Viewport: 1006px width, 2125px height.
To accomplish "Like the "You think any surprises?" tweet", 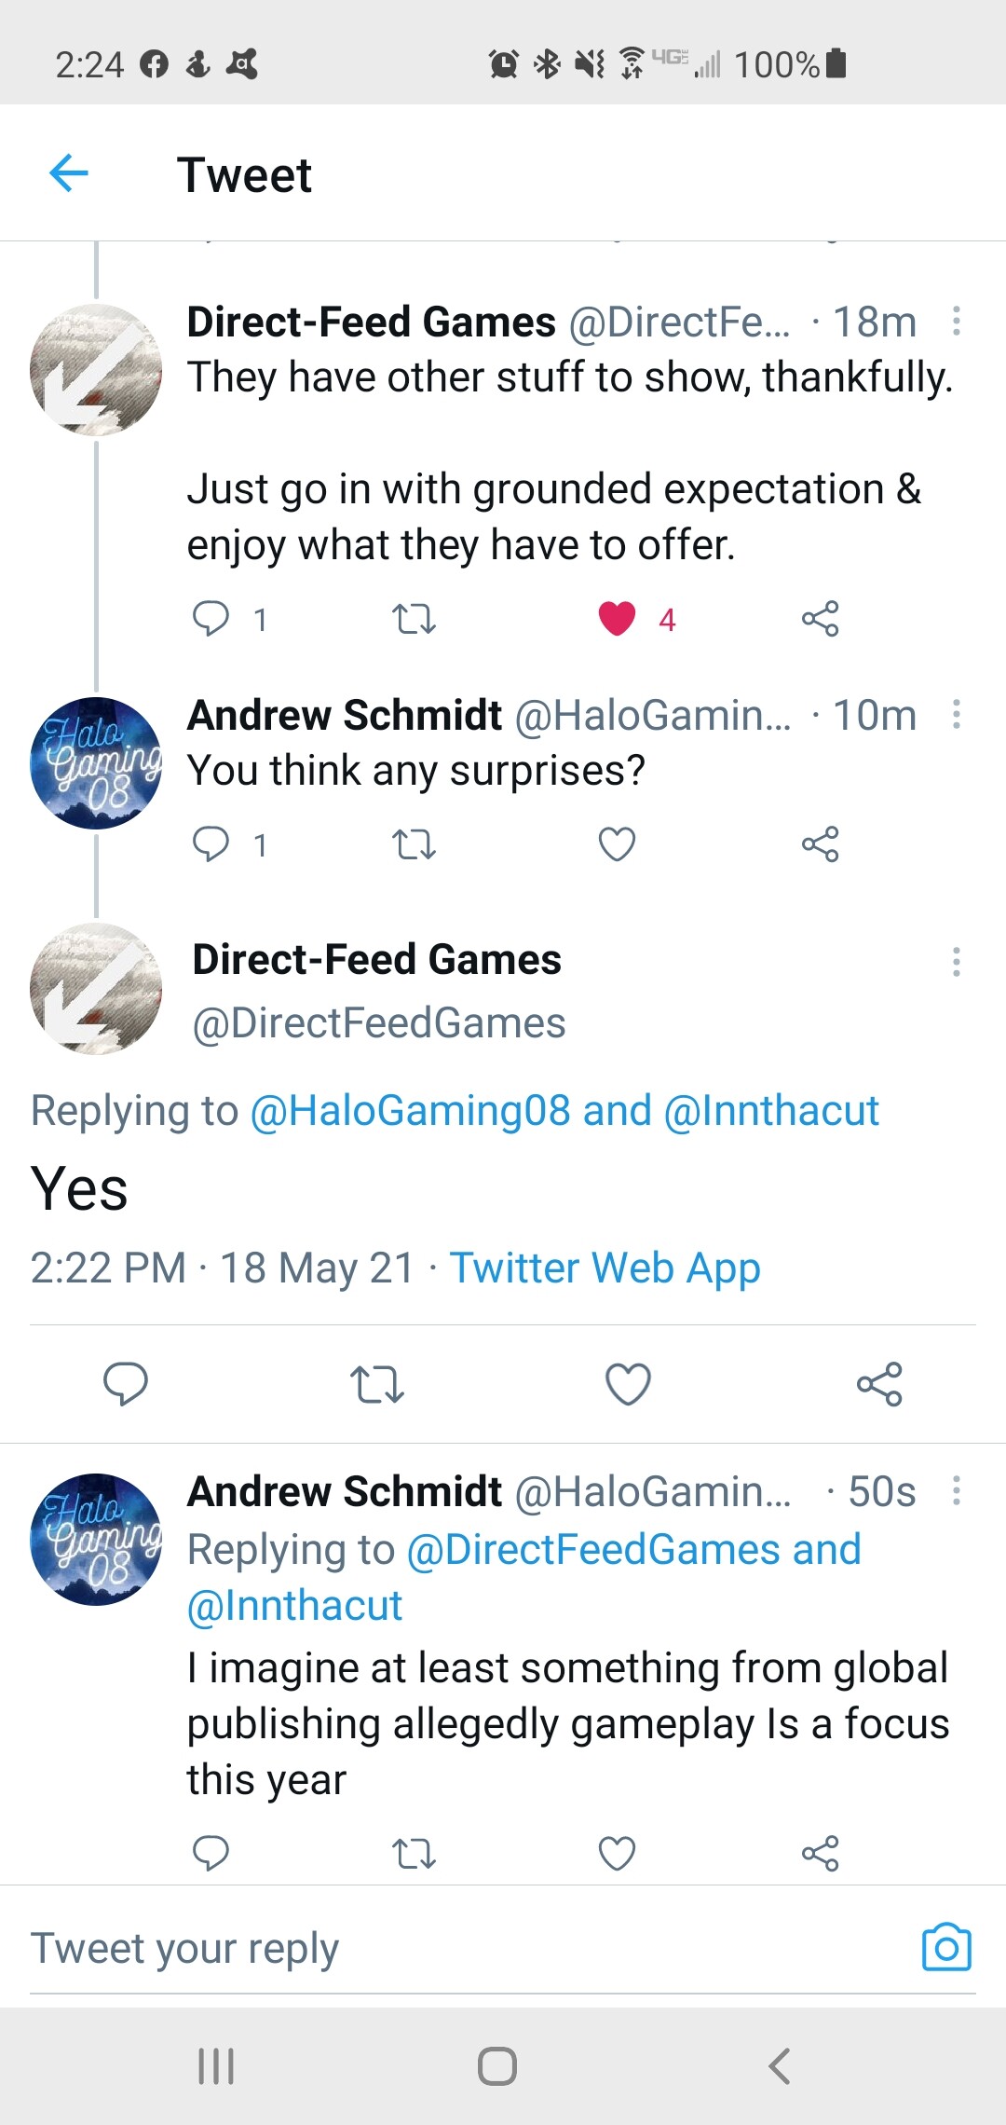I will (617, 844).
